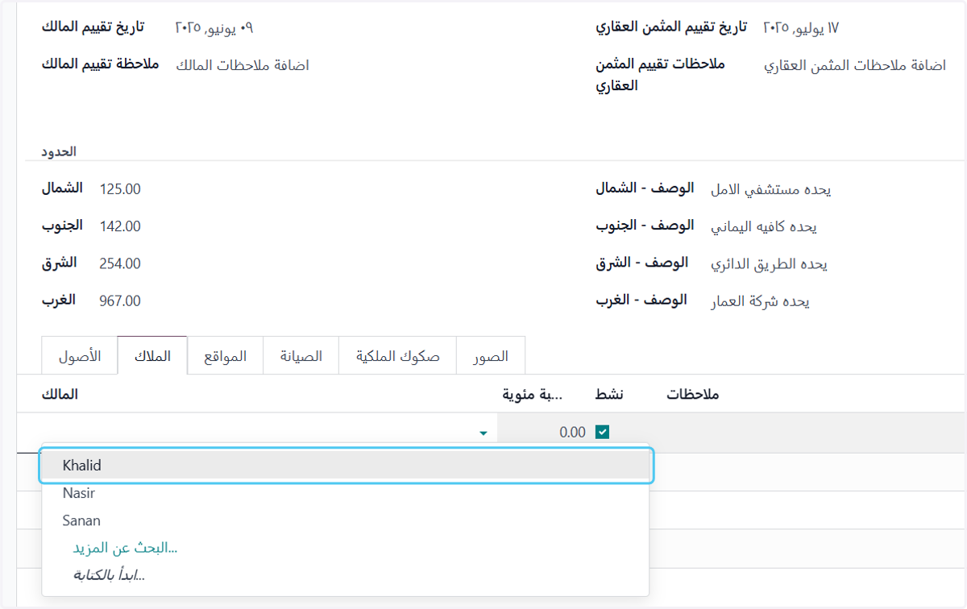The width and height of the screenshot is (967, 609).
Task: Click البحث عن المزيد link
Action: tap(125, 549)
